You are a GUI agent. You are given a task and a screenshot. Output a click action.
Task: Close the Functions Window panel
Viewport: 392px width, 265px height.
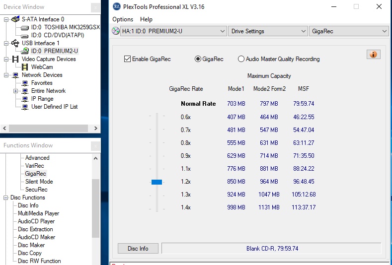(95, 146)
